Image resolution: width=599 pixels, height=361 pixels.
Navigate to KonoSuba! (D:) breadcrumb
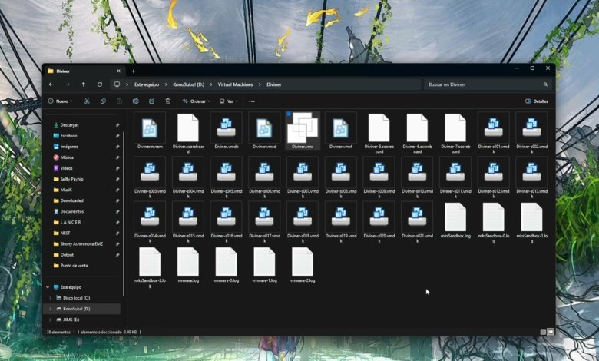click(189, 84)
